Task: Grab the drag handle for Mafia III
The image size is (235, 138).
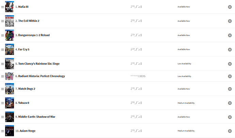Action: (x=3, y=7)
